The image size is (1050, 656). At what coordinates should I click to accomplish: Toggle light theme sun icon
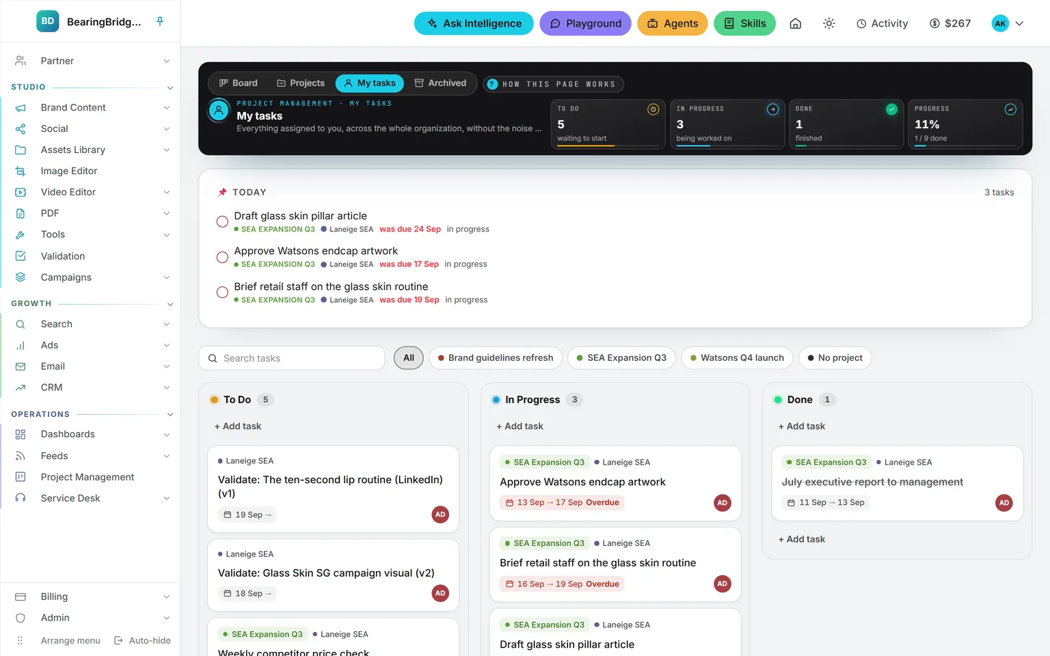(829, 23)
